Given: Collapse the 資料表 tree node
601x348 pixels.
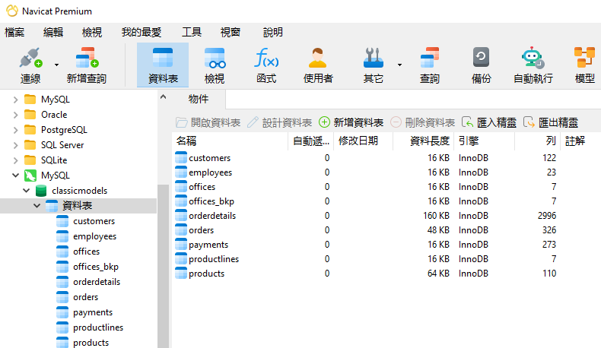Looking at the screenshot, I should pos(37,206).
